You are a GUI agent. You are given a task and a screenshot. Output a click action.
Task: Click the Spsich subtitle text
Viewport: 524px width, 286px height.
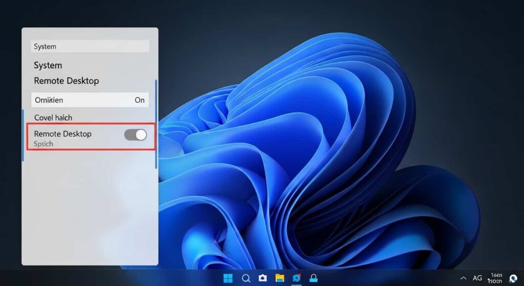[43, 144]
